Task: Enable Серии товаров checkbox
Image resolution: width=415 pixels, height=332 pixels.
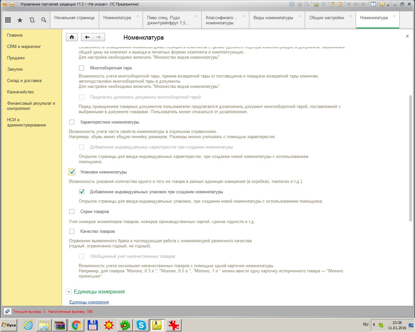Action: (72, 212)
